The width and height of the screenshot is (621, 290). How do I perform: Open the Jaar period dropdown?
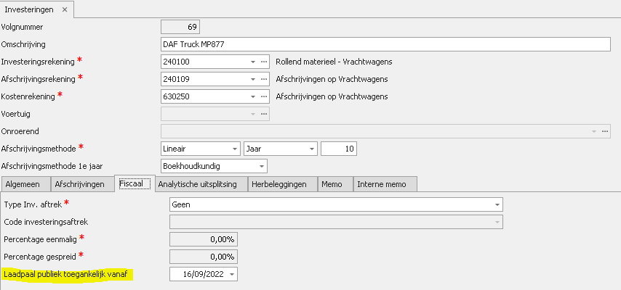point(311,149)
